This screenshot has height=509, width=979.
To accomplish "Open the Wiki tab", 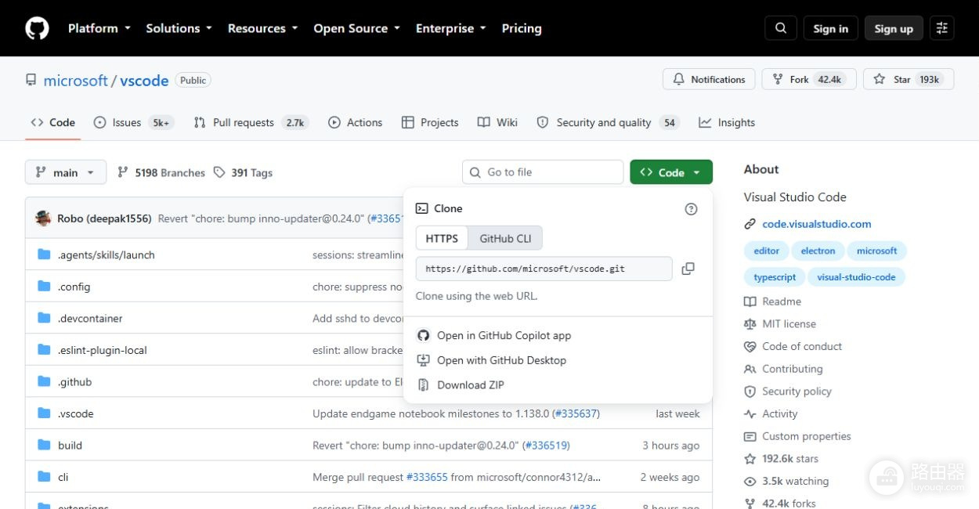I will tap(497, 122).
